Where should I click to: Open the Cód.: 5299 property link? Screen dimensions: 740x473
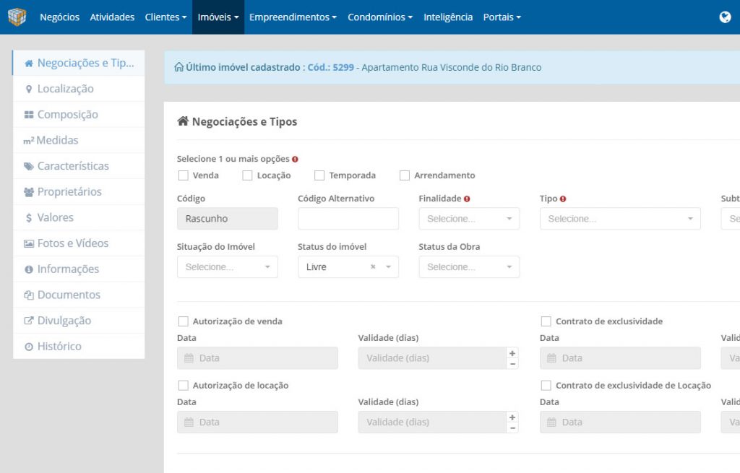tap(331, 67)
